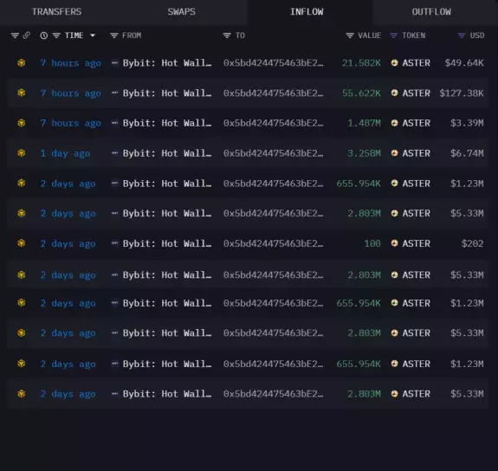Image resolution: width=498 pixels, height=471 pixels.
Task: Open the SWAPS tab
Action: [x=181, y=12]
